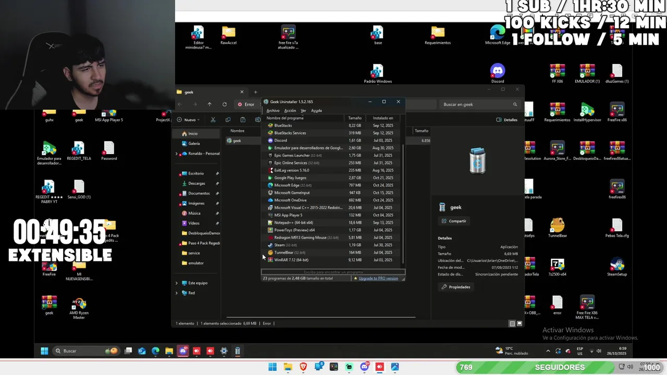667x375 pixels.
Task: Open the AMD Ryzen Master desktop icon
Action: 79,308
